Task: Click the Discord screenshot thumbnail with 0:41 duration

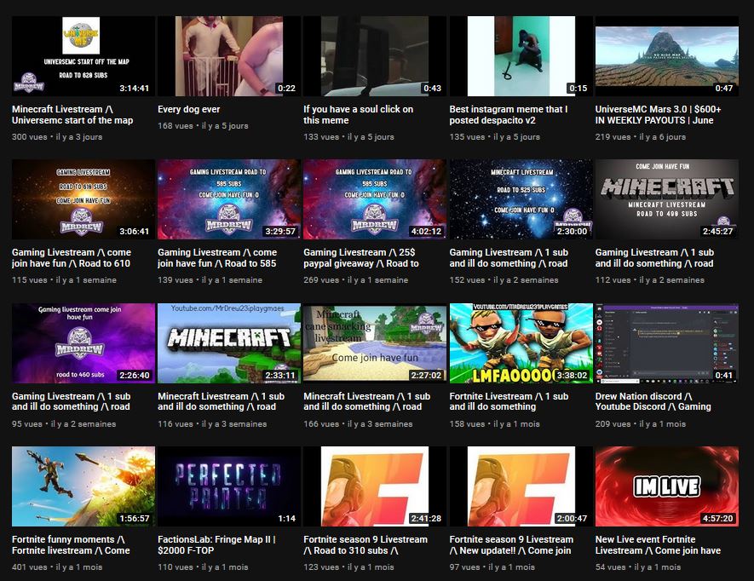Action: 666,343
